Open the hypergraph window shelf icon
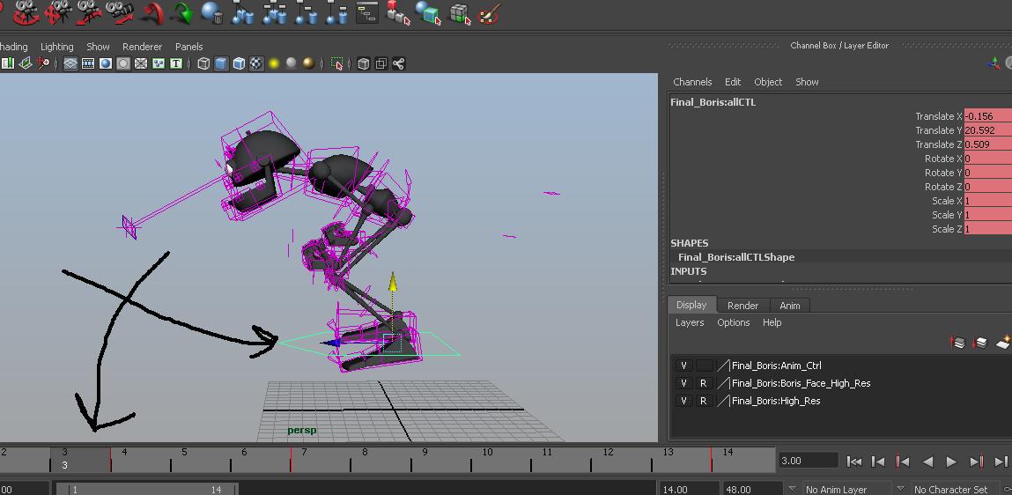1012x495 pixels. (x=367, y=12)
